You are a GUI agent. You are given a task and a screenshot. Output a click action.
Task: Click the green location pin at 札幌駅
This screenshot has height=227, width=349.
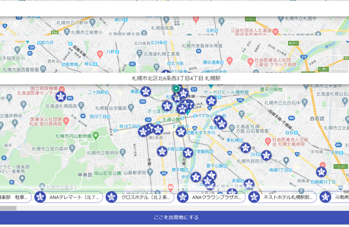[176, 89]
